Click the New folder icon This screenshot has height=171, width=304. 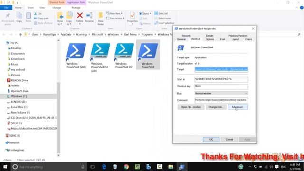click(x=101, y=19)
